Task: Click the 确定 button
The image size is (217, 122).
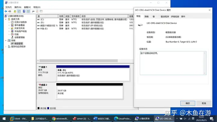Action: [x=188, y=103]
